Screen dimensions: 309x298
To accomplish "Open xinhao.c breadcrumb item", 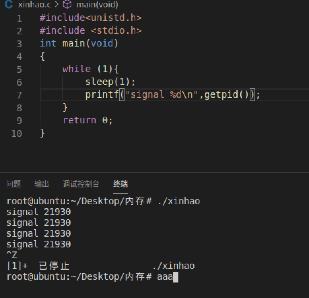I will point(34,4).
